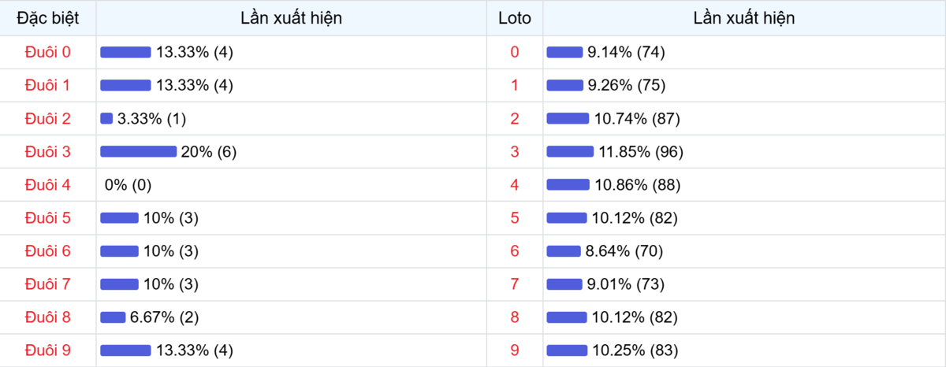The image size is (946, 367).
Task: Select Loto number 2 in red
Action: 515,119
